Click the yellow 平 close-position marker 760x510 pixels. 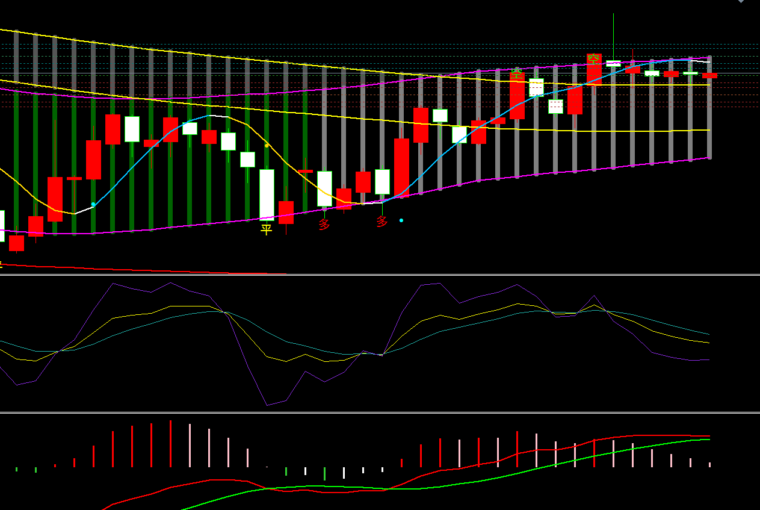tap(266, 229)
